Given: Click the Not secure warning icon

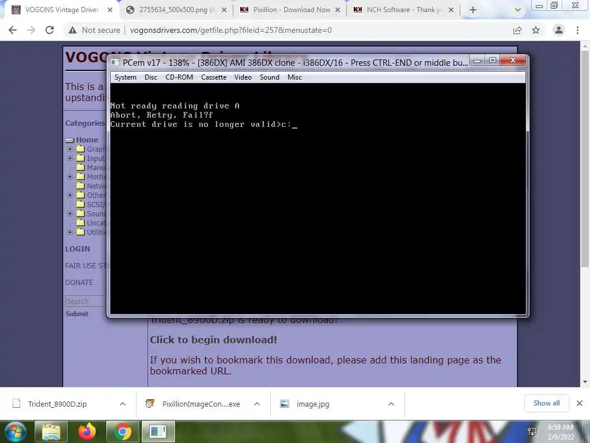Looking at the screenshot, I should coord(73,30).
